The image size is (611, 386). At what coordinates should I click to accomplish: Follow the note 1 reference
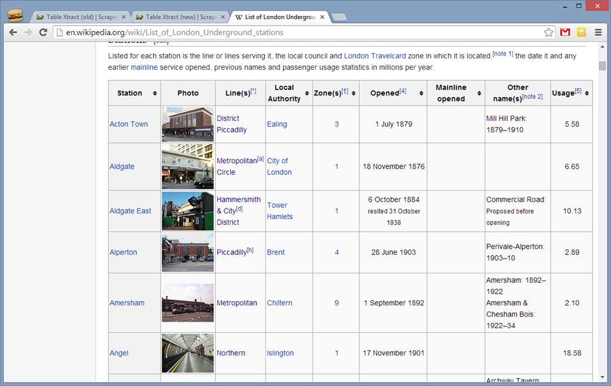pos(502,54)
